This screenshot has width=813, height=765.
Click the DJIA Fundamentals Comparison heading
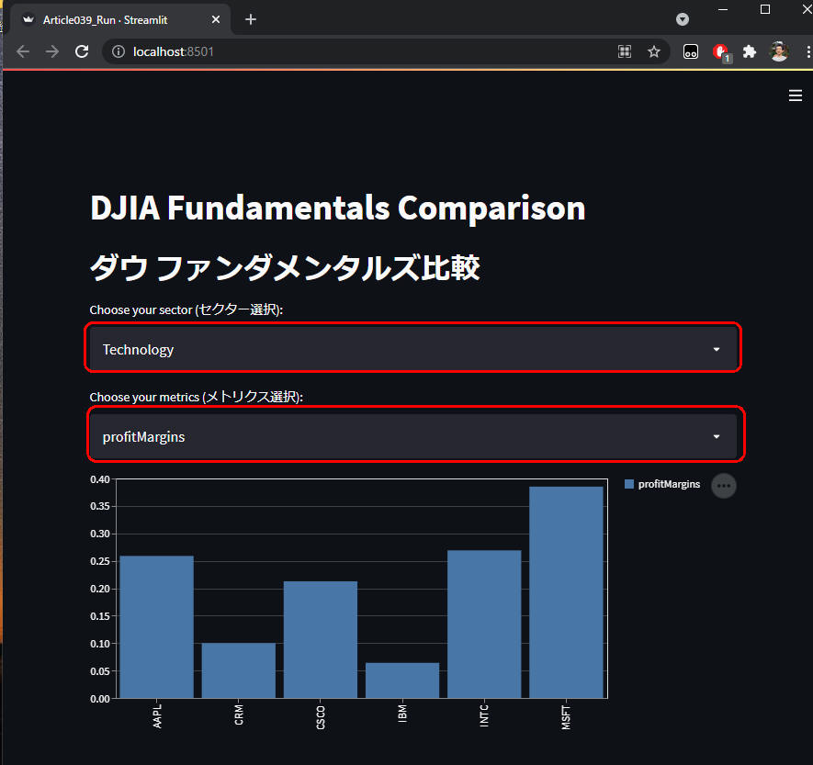click(x=337, y=208)
